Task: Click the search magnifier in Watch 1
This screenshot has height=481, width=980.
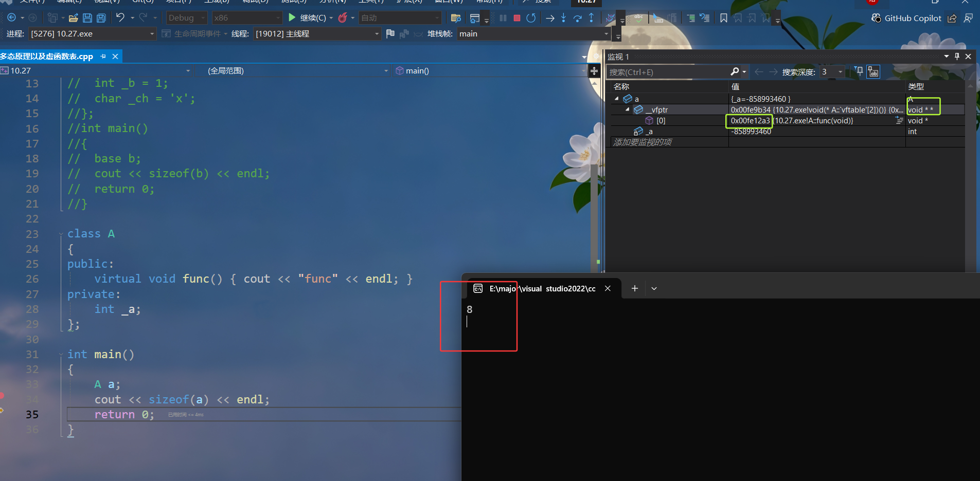Action: [x=735, y=72]
